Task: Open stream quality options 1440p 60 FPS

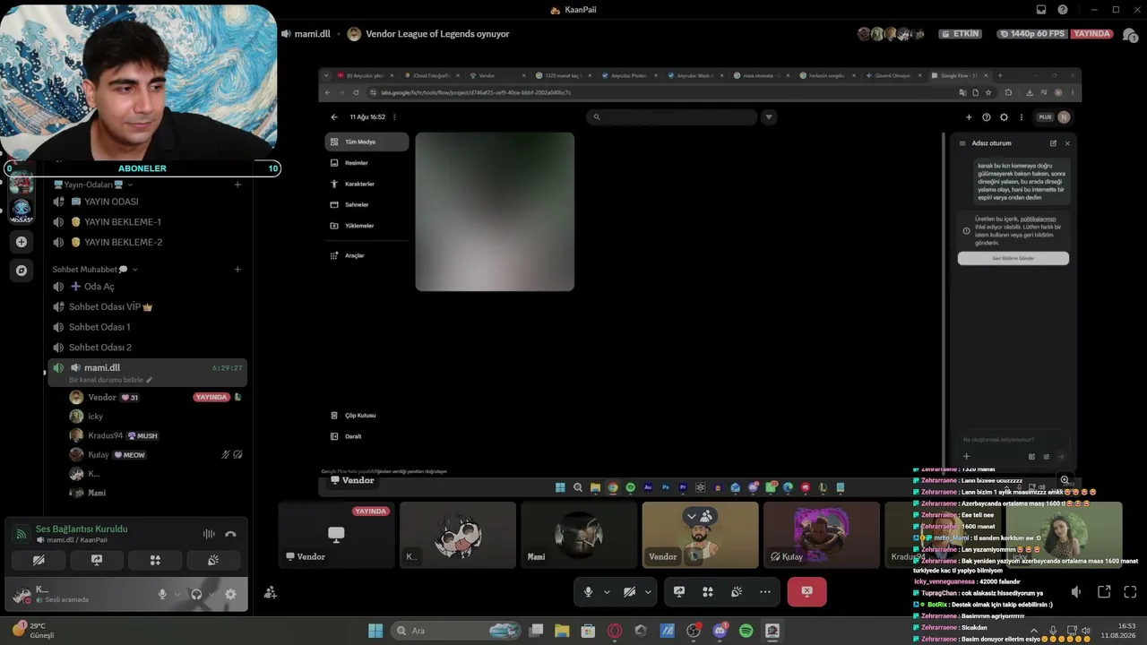Action: [x=1033, y=34]
